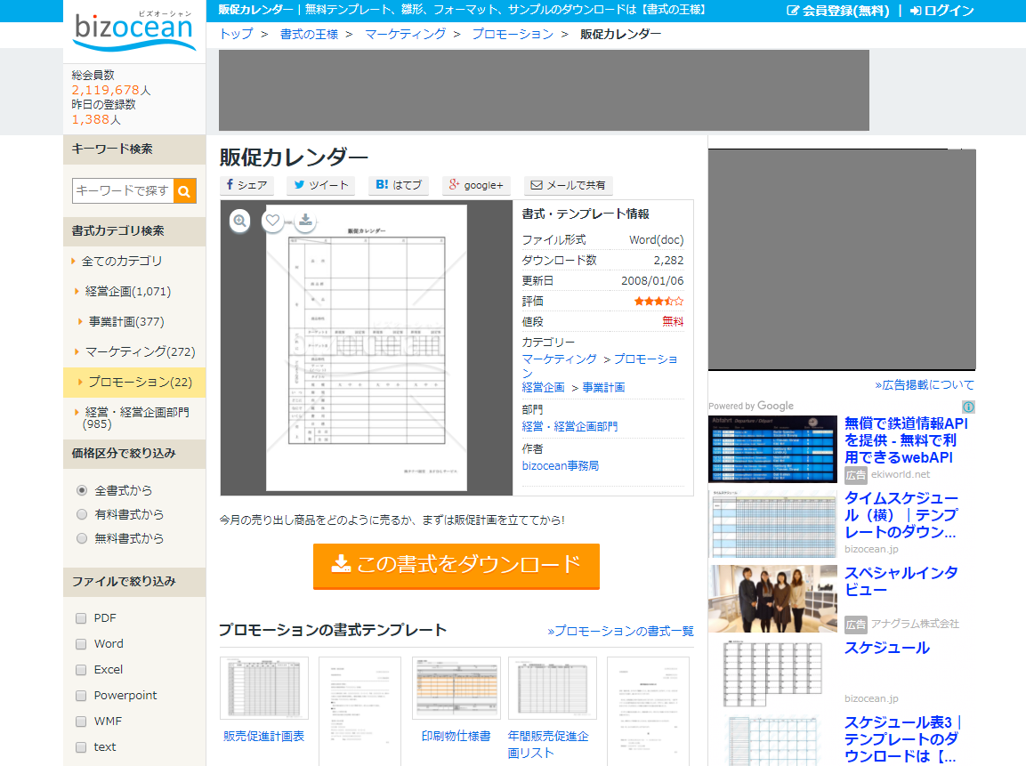The image size is (1026, 766).
Task: Click the この書式をダウンロード orange button
Action: [456, 565]
